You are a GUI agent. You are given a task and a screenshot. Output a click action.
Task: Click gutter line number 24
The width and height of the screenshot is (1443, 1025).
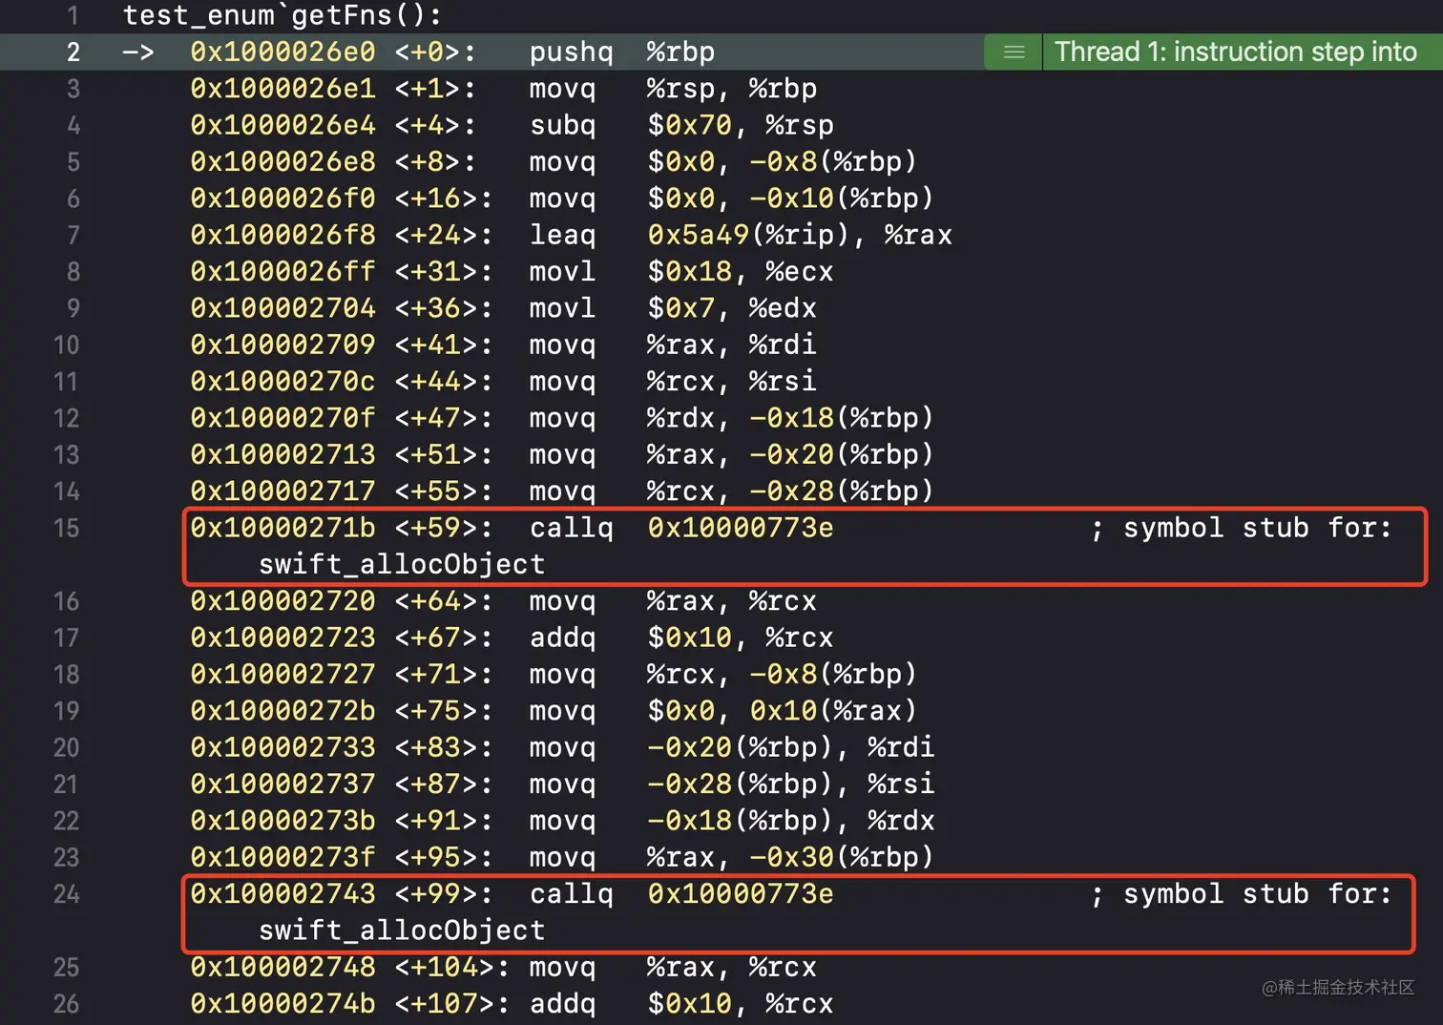[x=66, y=894]
